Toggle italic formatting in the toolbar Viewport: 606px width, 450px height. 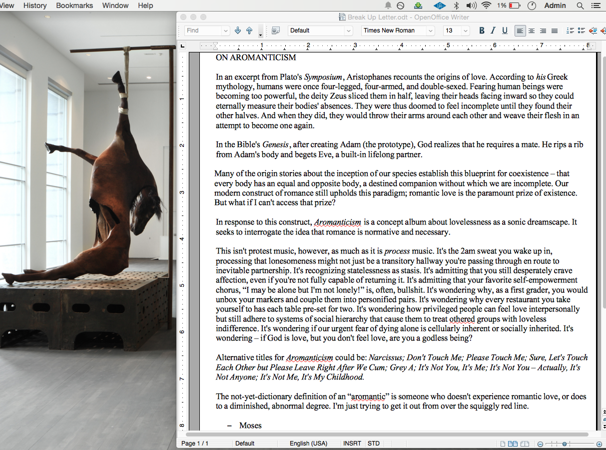coord(493,30)
